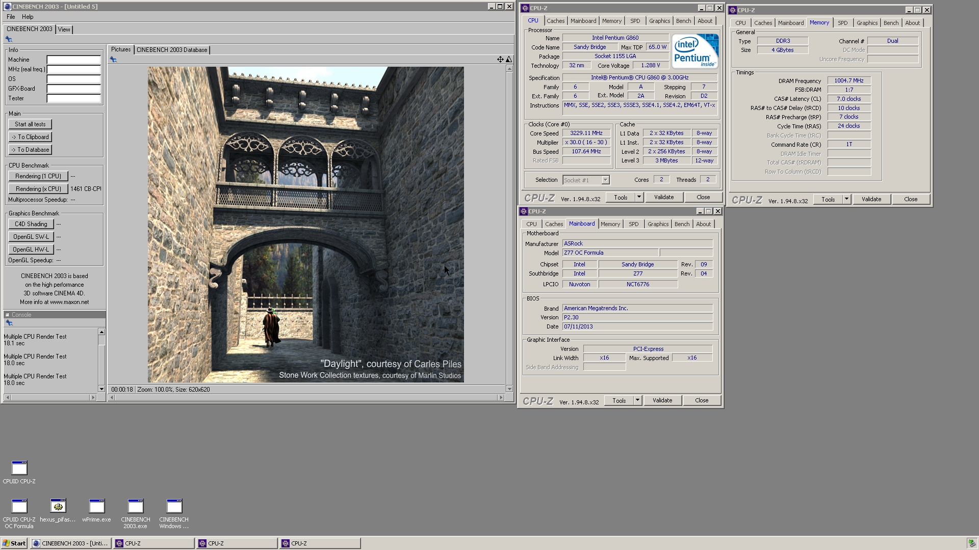
Task: Run the C4D Shading test
Action: click(x=31, y=224)
